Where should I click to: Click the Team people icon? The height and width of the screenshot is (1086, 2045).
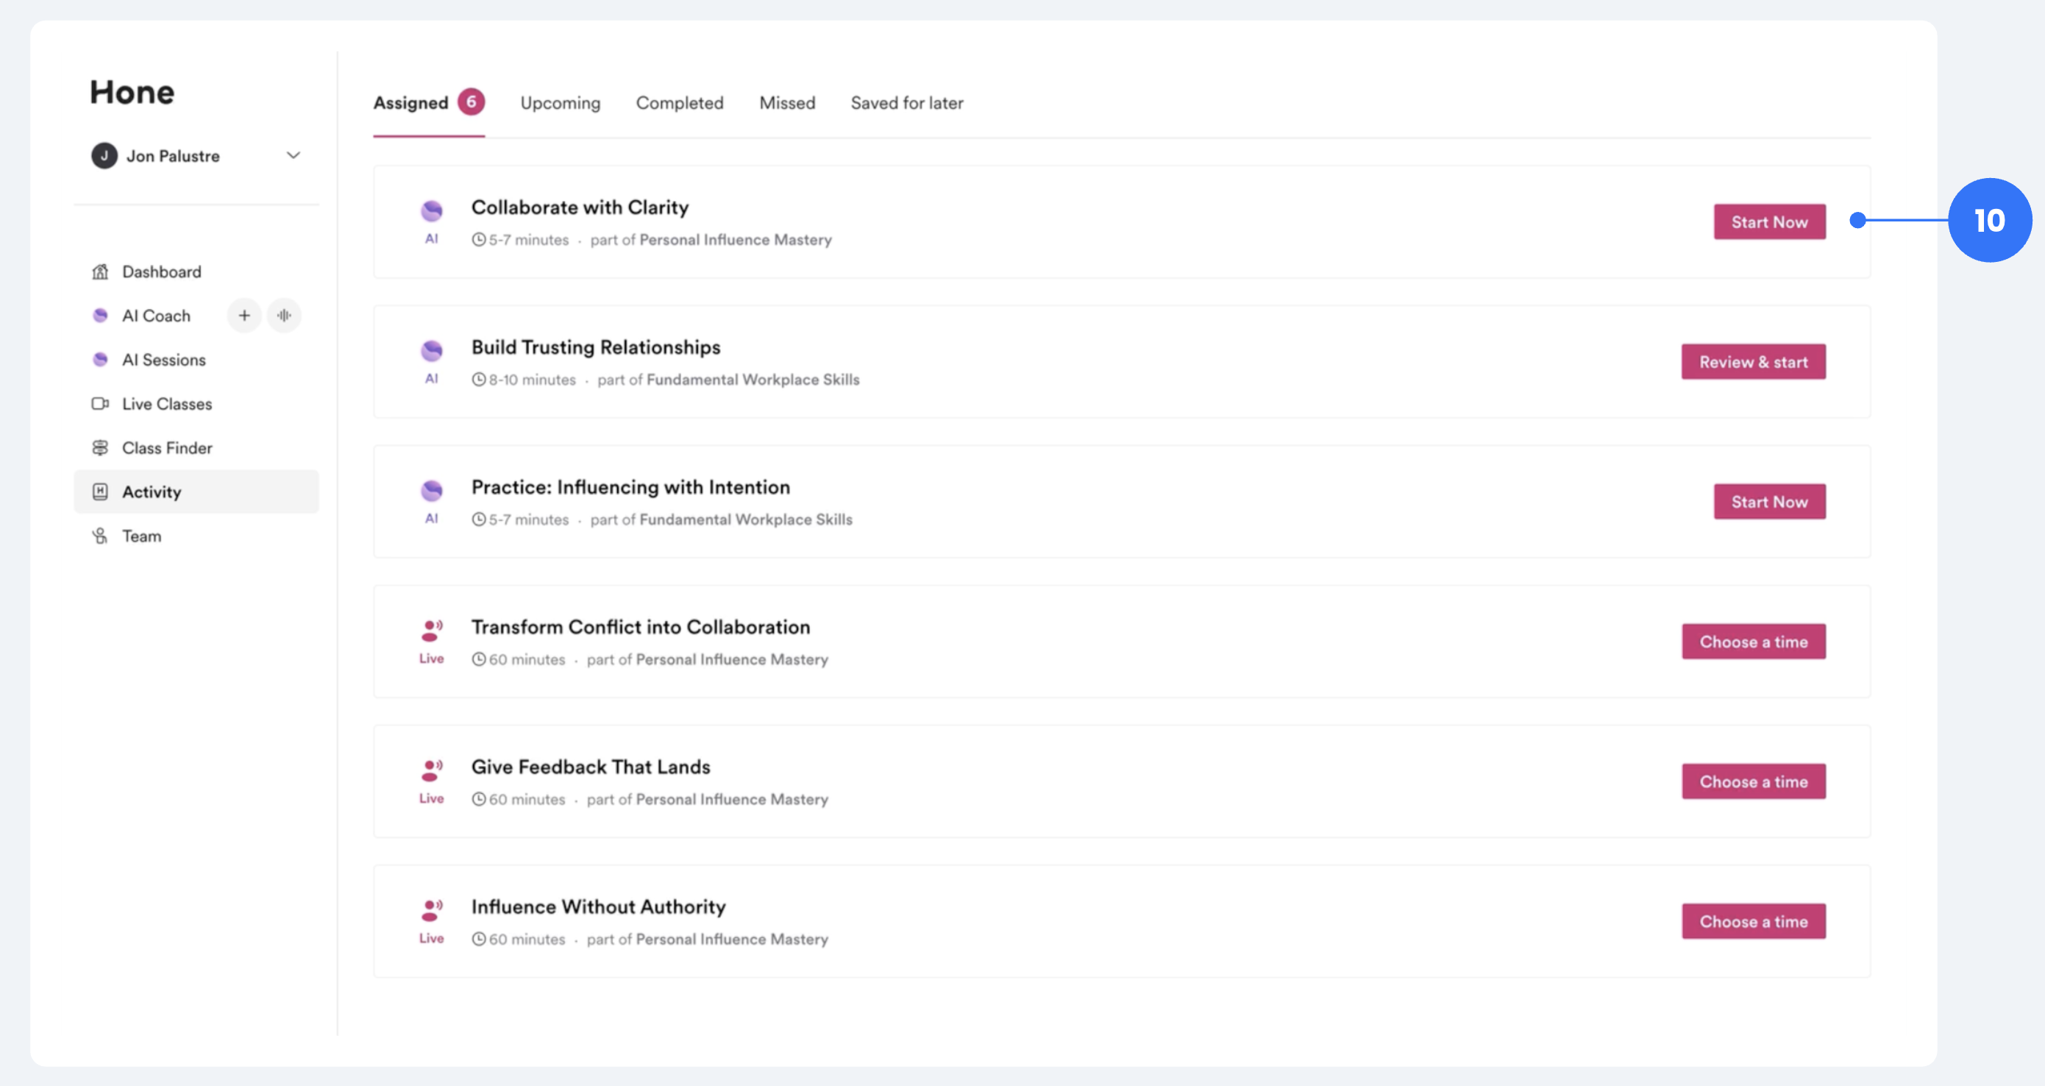click(x=100, y=536)
